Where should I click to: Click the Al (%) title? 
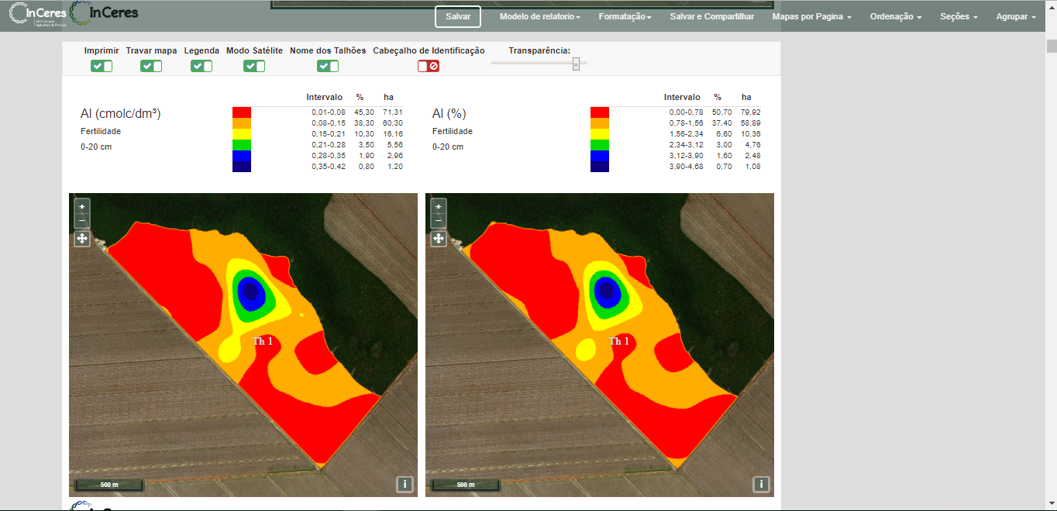coord(449,114)
